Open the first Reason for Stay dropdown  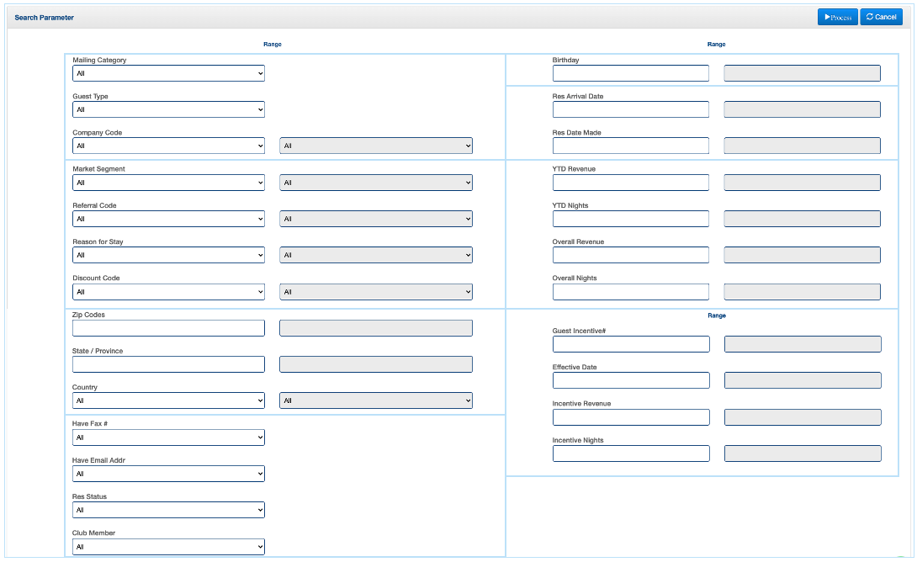pos(168,255)
